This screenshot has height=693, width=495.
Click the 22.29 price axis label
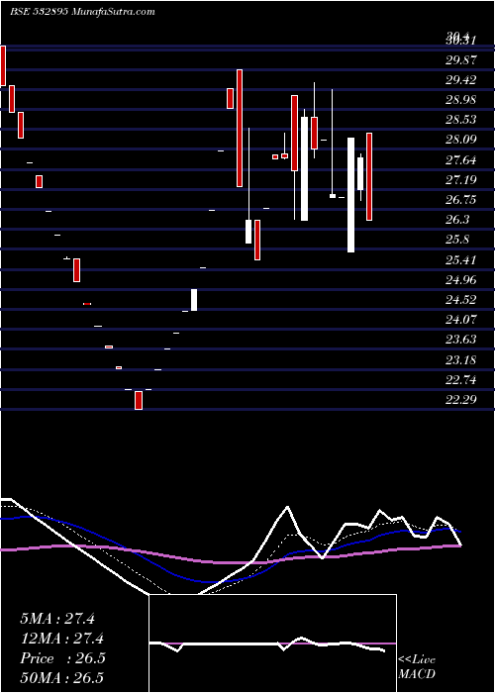pyautogui.click(x=461, y=400)
